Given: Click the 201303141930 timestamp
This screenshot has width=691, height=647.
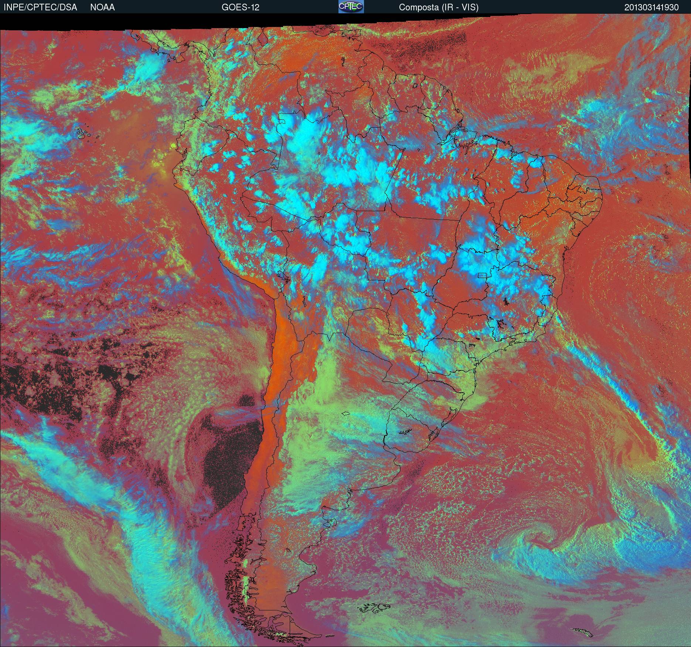Looking at the screenshot, I should click(x=651, y=7).
